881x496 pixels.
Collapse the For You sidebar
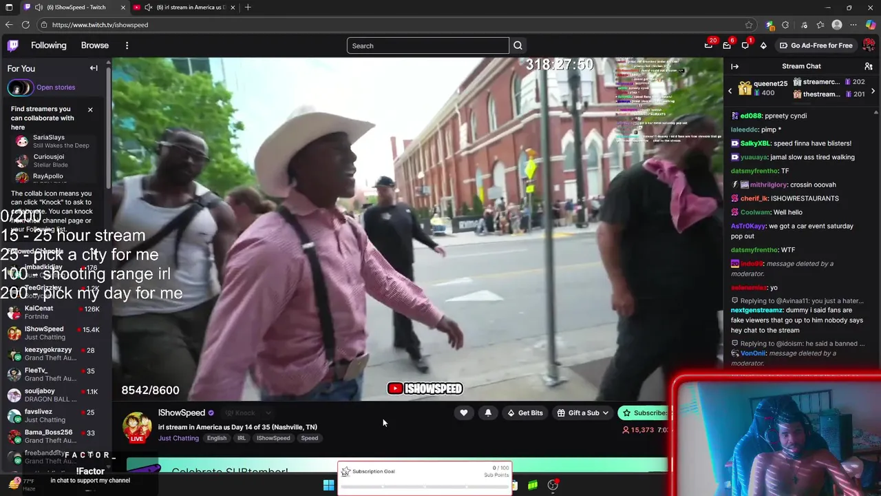[x=94, y=68]
